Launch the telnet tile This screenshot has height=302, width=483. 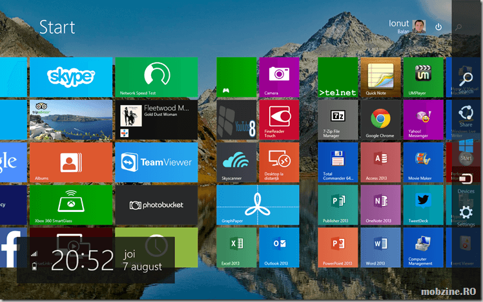pos(337,77)
